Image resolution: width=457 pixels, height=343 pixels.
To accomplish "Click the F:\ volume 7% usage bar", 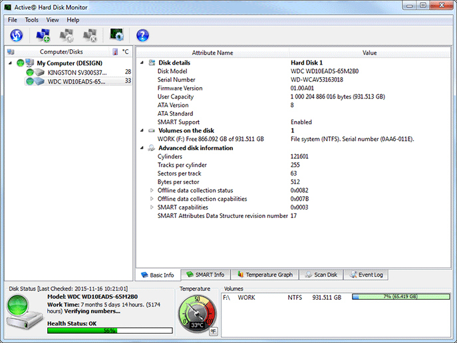I will pos(401,296).
